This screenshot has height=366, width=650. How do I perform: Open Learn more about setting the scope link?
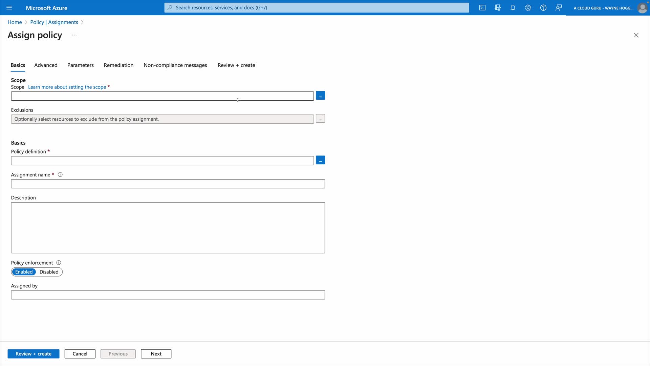pyautogui.click(x=67, y=87)
